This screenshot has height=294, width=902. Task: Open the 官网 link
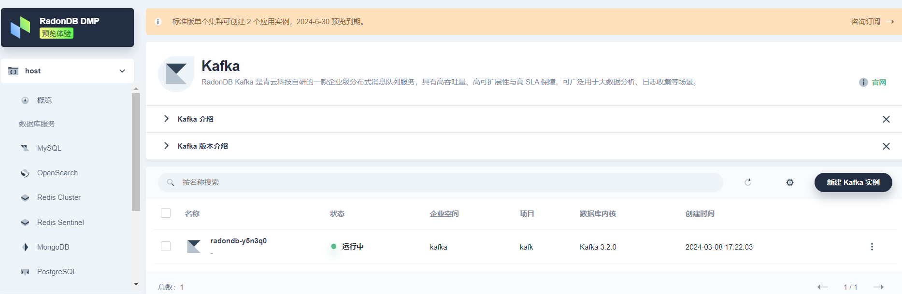coord(878,83)
